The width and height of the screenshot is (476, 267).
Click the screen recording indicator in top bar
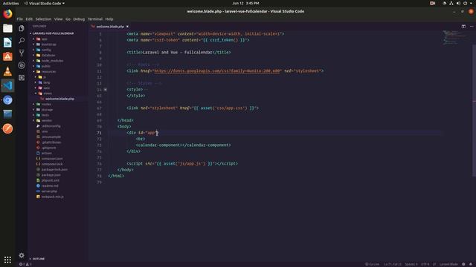click(x=432, y=3)
